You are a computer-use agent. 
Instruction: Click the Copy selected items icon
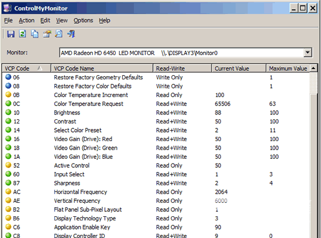(x=35, y=34)
